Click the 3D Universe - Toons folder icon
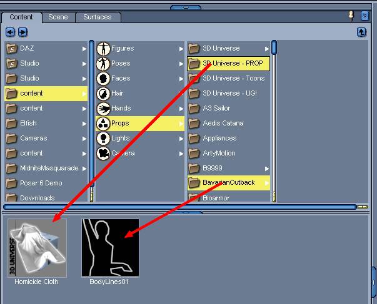 pos(194,79)
